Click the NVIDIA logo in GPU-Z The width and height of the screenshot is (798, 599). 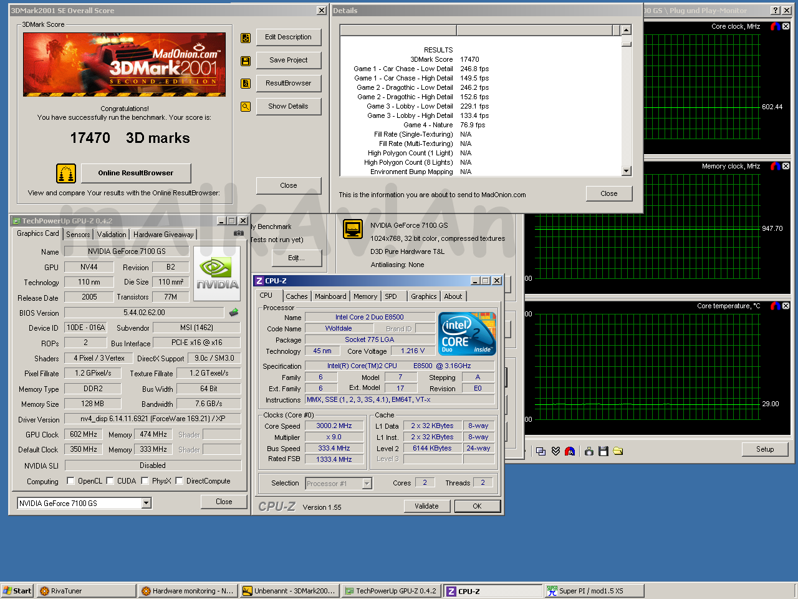point(217,274)
